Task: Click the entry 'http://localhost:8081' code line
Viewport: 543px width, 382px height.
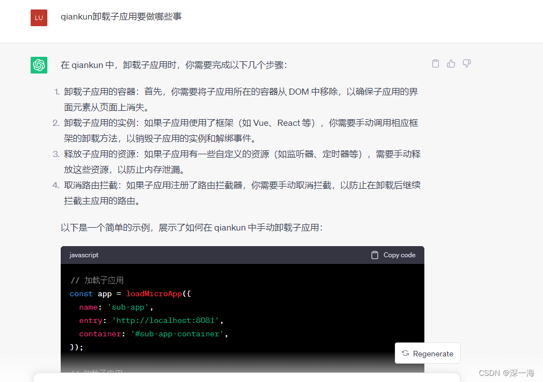Action: 151,321
